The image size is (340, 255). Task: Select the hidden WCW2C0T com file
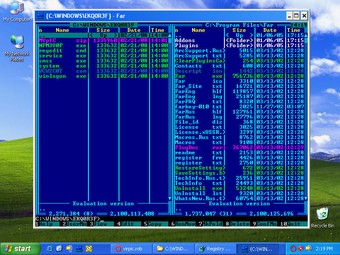[x=103, y=71]
